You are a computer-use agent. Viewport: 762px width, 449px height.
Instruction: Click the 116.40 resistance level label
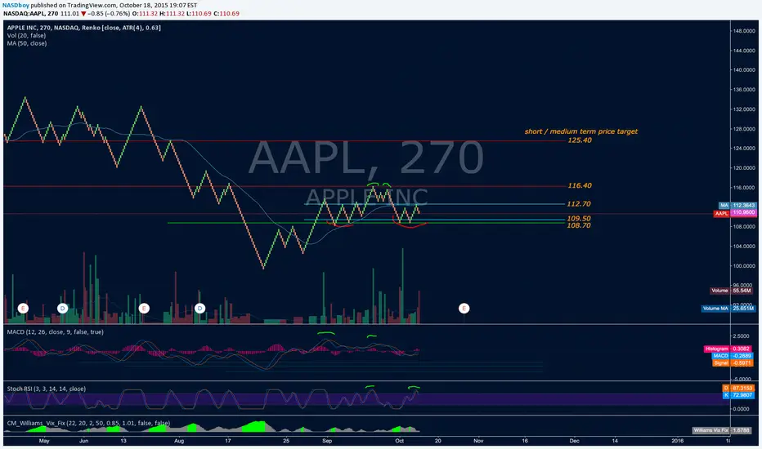pos(580,185)
